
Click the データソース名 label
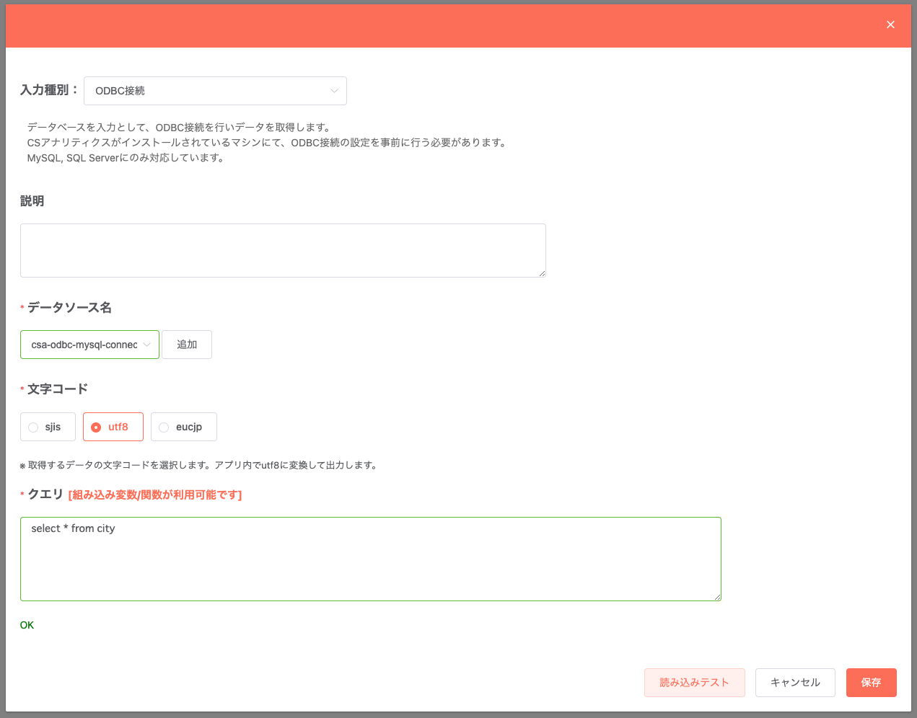(69, 308)
